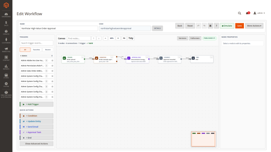271x152 pixels.
Task: Click the canvas minimap thumbnail
Action: tap(203, 139)
